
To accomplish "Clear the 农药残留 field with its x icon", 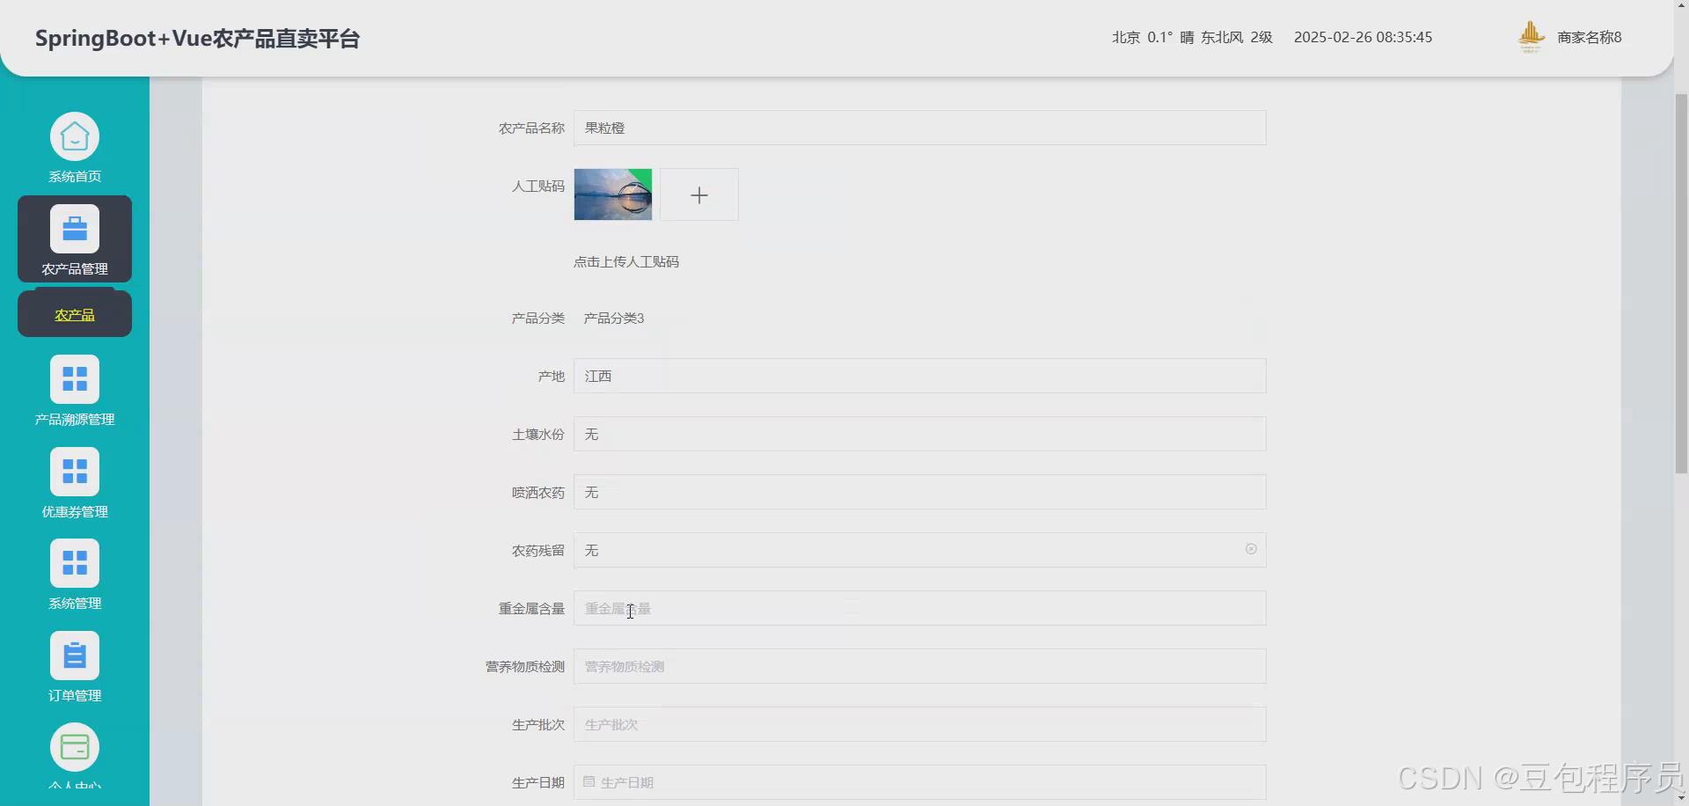I will [x=1250, y=548].
